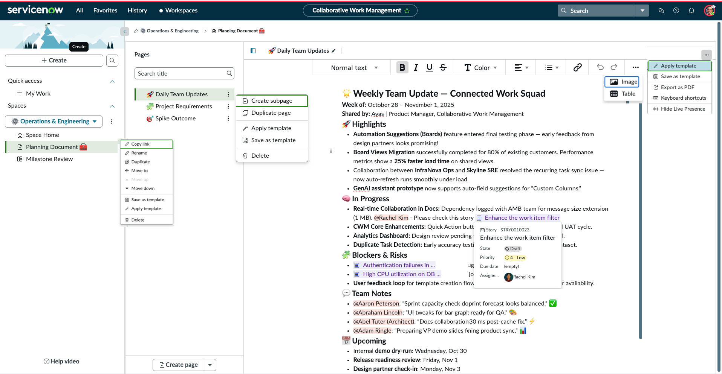The height and width of the screenshot is (374, 722).
Task: Click the Search title input field
Action: click(181, 74)
